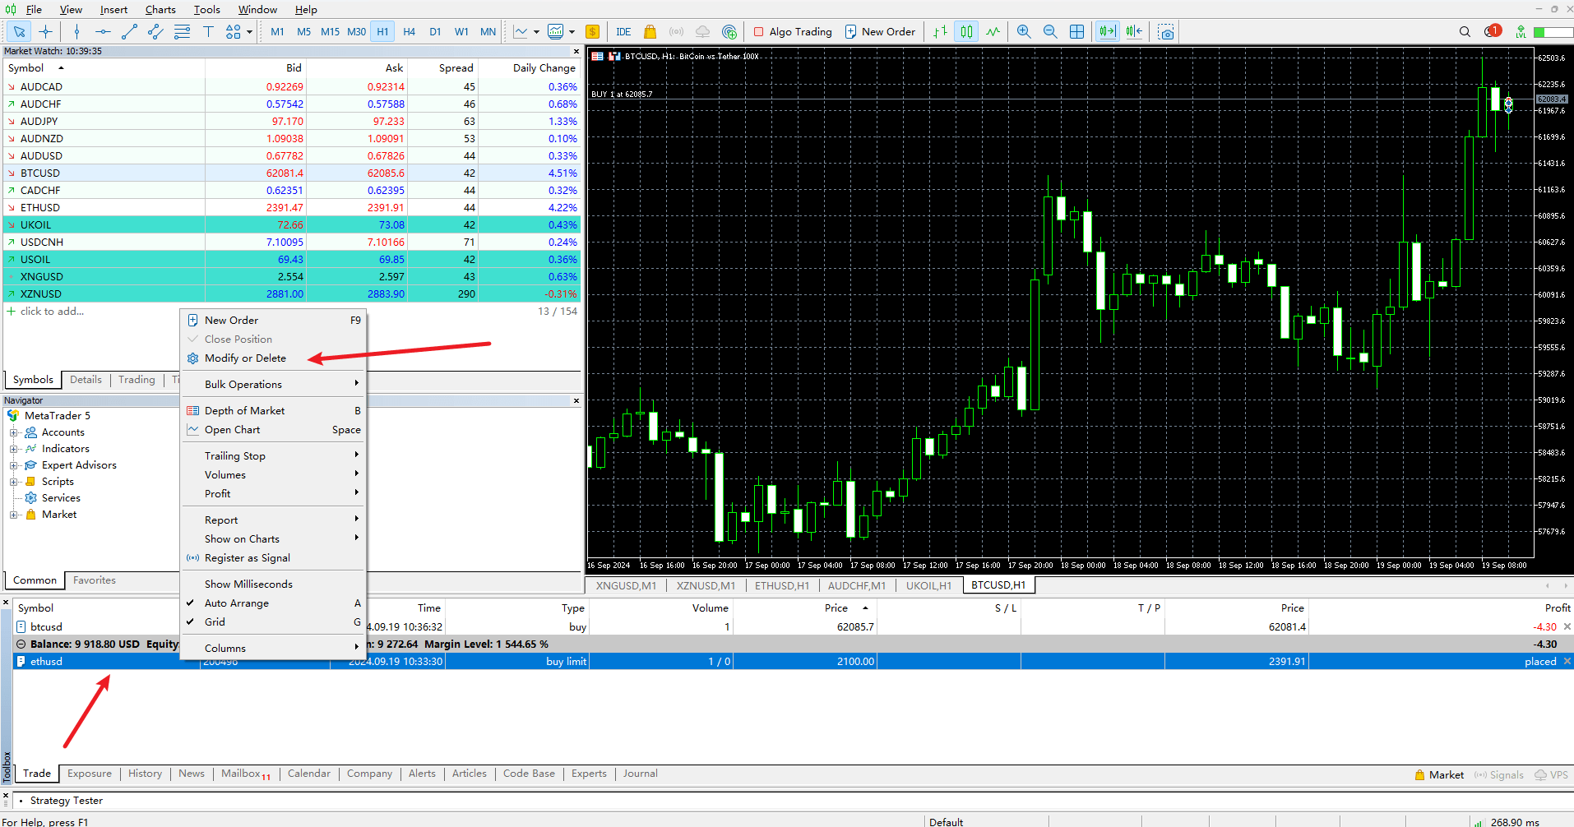Open the indicators list dropdown arrow

(572, 32)
